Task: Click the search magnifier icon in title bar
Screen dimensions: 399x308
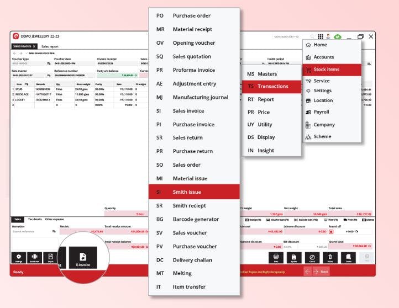Action: pos(312,36)
